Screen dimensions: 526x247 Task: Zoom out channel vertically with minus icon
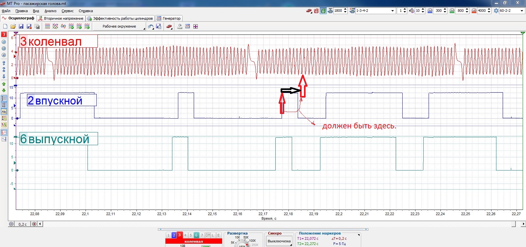click(x=4, y=42)
